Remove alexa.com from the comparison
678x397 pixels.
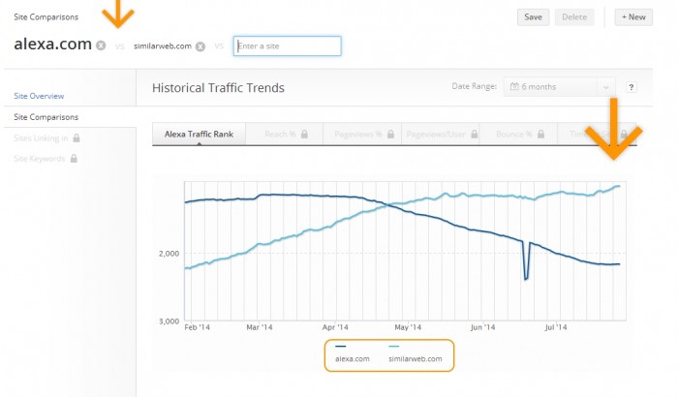tap(101, 46)
